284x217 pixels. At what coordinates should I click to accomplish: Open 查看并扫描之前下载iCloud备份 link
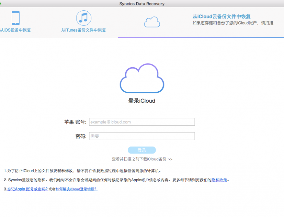coord(142,159)
